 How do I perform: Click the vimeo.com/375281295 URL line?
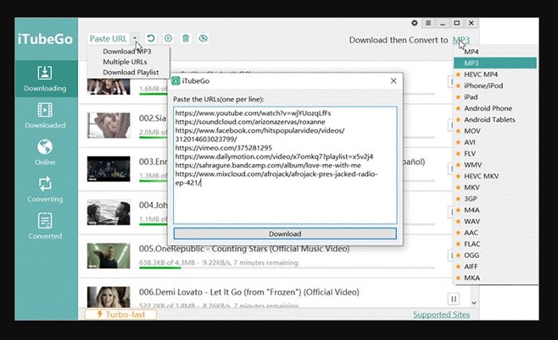coord(223,148)
